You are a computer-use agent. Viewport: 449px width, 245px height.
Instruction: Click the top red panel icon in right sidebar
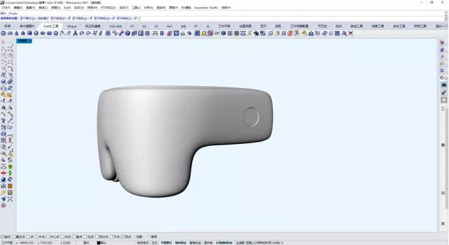coord(442,43)
